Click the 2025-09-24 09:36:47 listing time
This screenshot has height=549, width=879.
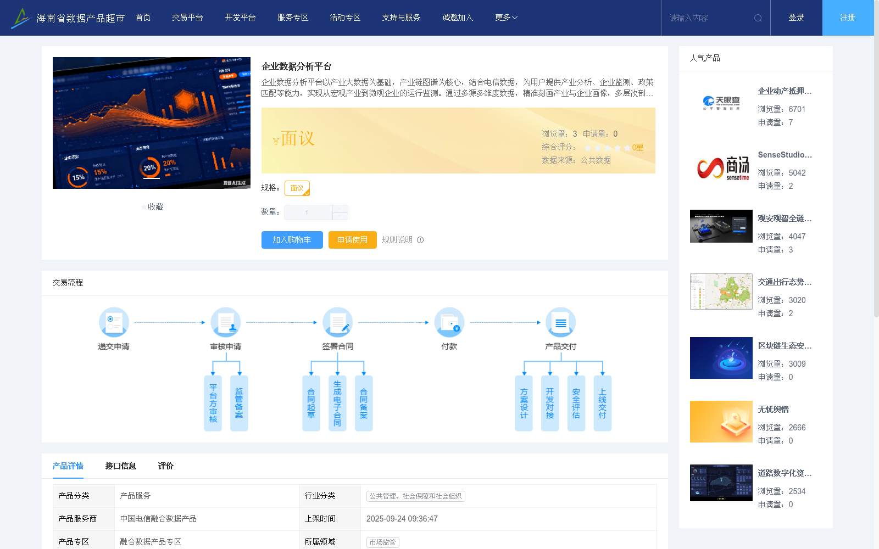[402, 519]
